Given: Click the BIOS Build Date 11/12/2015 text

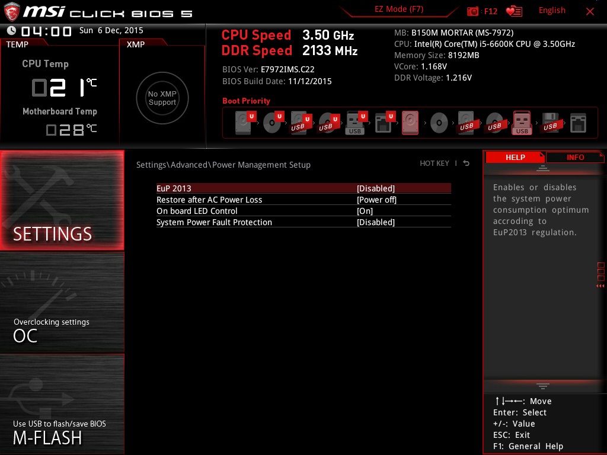Looking at the screenshot, I should tap(277, 81).
